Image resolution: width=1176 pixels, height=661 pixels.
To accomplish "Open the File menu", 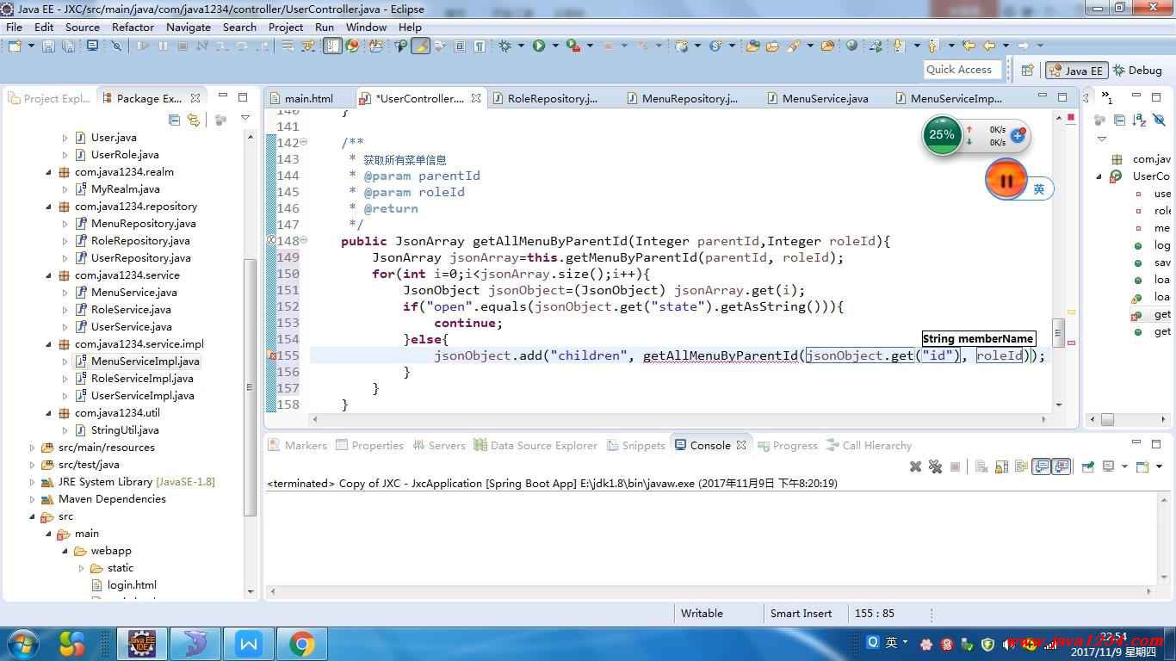I will pyautogui.click(x=14, y=27).
